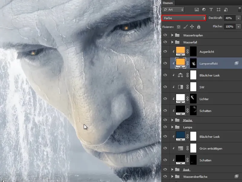This screenshot has height=182, width=242.
Task: Select the Augenlicht layer mask thumbnail
Action: pyautogui.click(x=193, y=51)
